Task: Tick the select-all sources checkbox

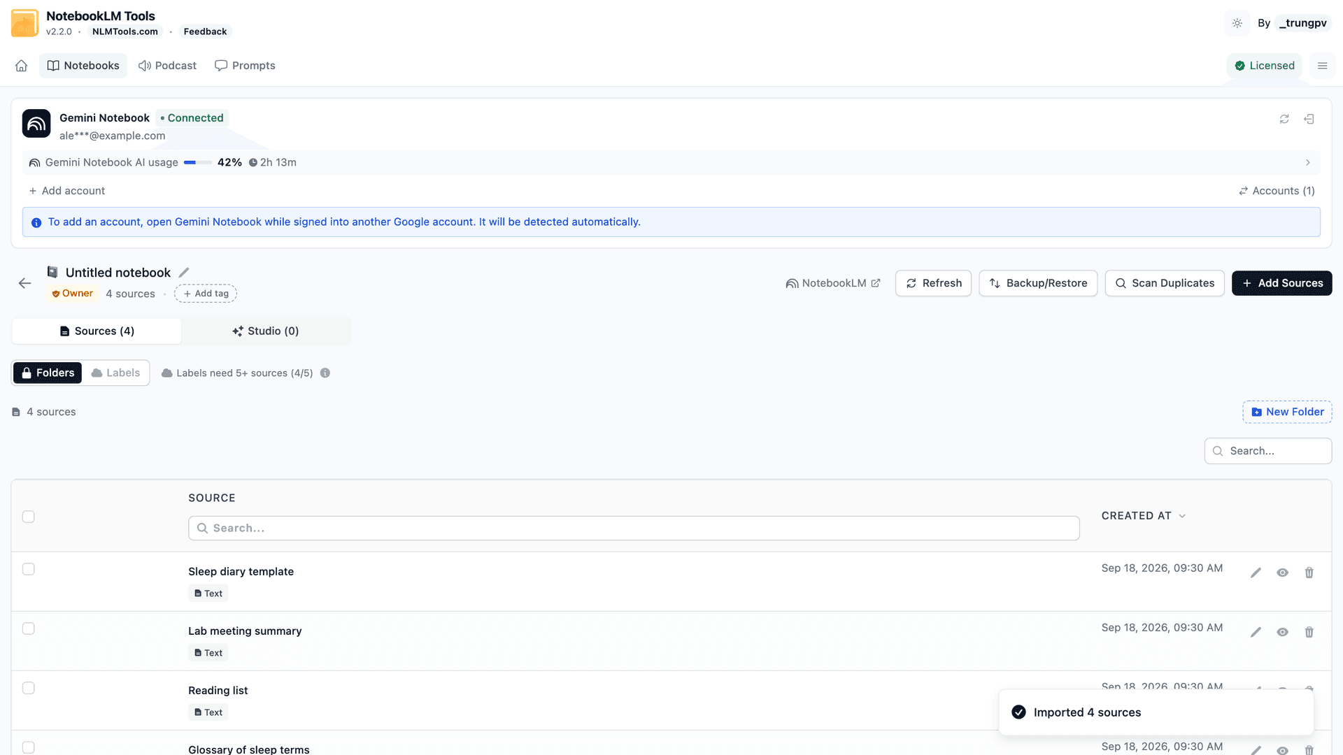Action: tap(29, 517)
